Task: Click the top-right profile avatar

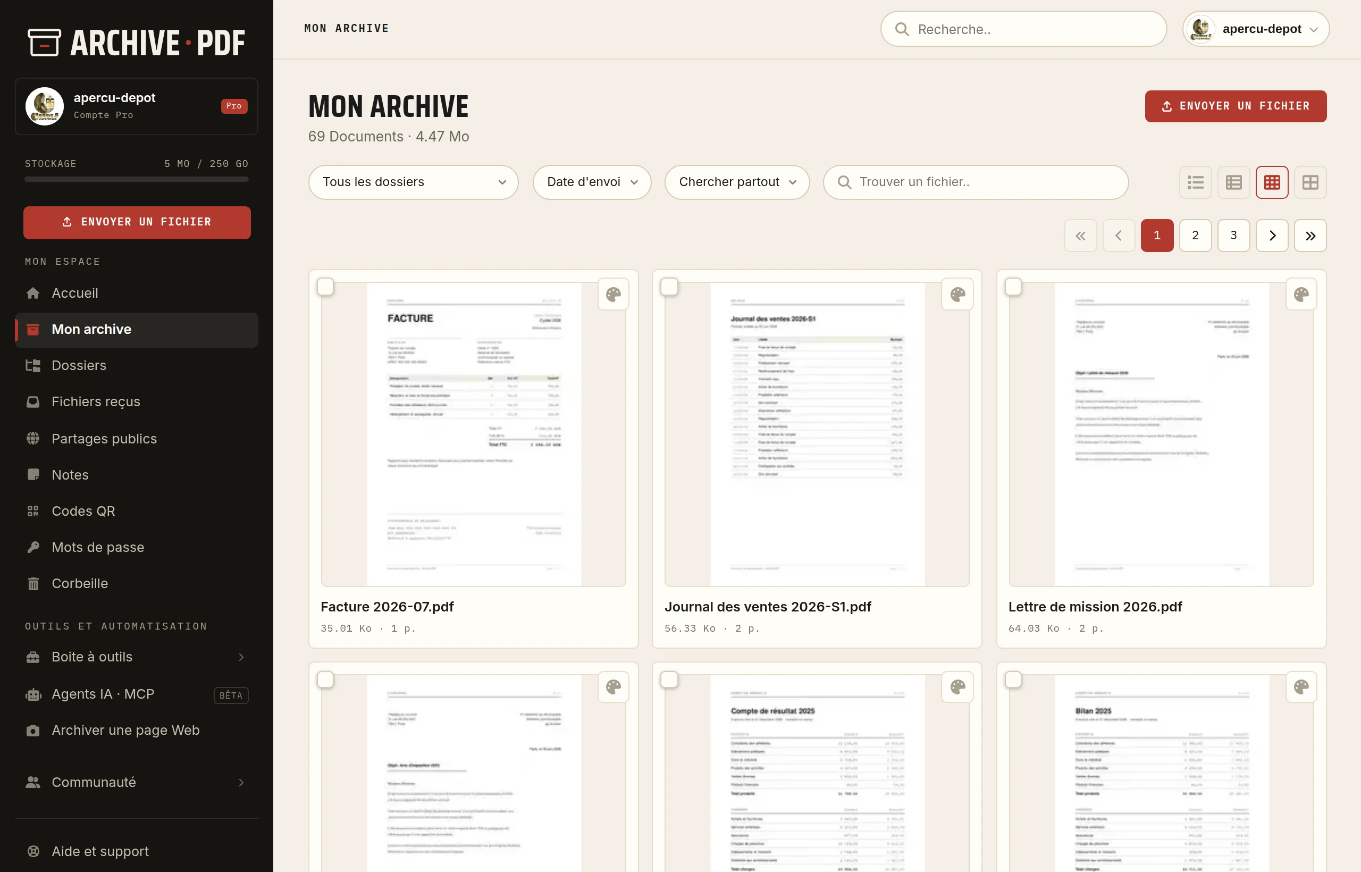Action: (x=1200, y=29)
